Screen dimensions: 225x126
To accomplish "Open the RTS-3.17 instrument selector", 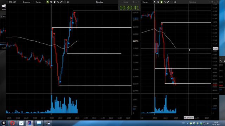I will [x=13, y=2].
